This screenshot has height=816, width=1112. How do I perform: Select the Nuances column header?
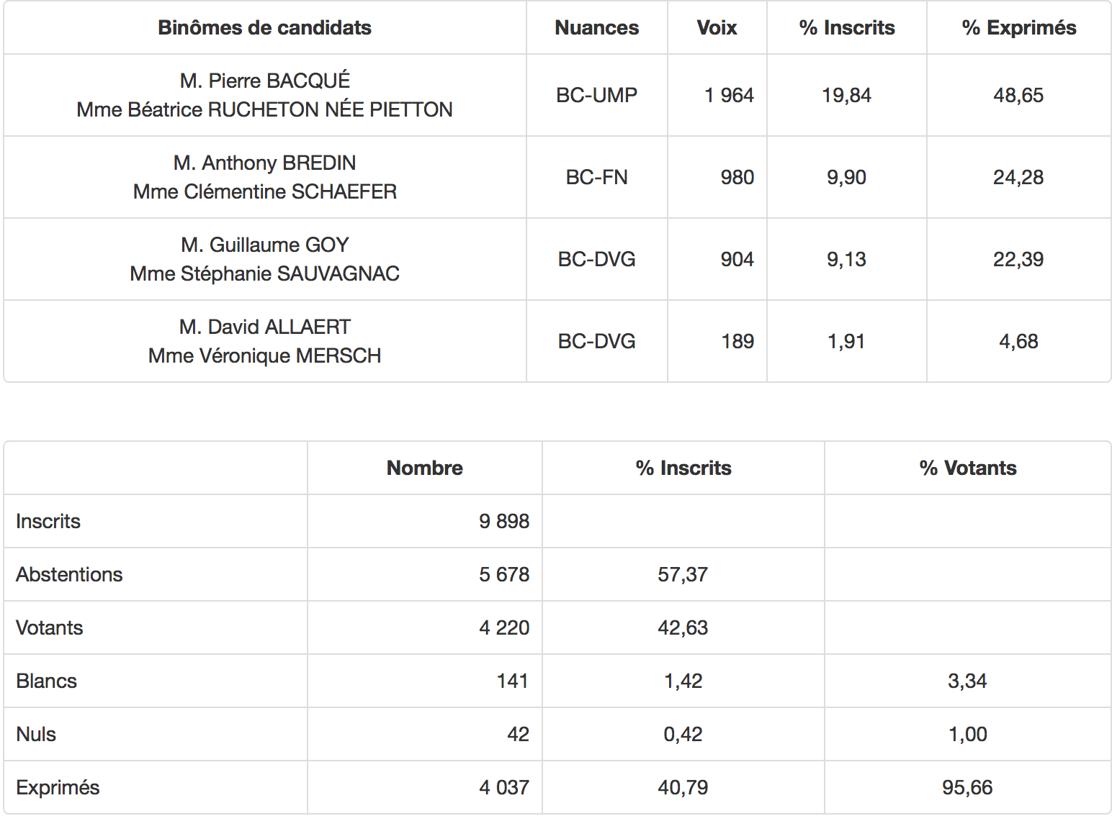tap(596, 28)
